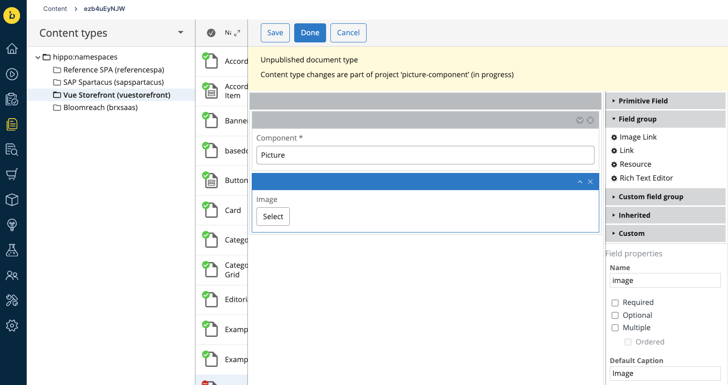Open the Card item in list
Screen dimensions: 728x385
(222, 210)
